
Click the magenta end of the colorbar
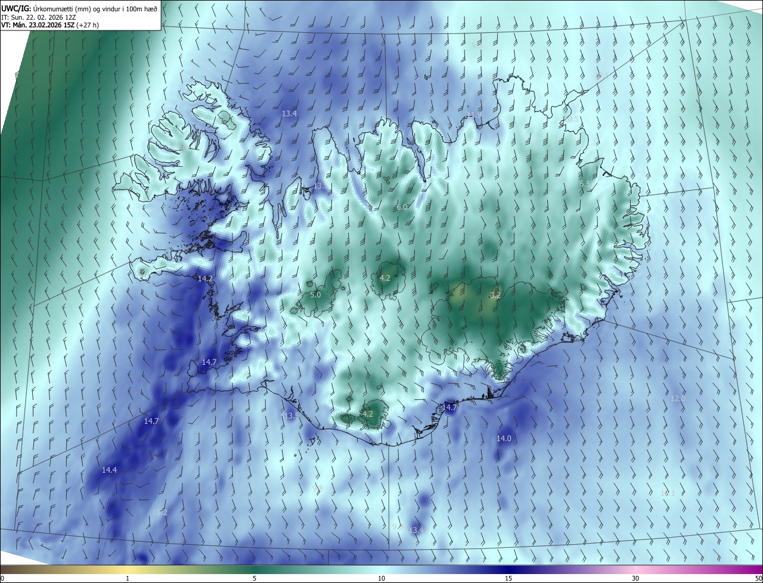752,569
